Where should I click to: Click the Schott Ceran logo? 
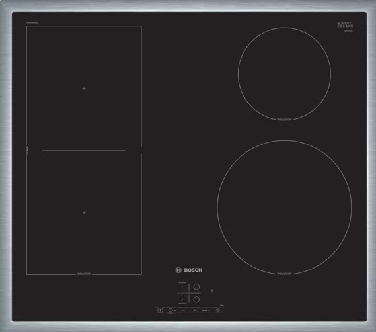pos(345,24)
